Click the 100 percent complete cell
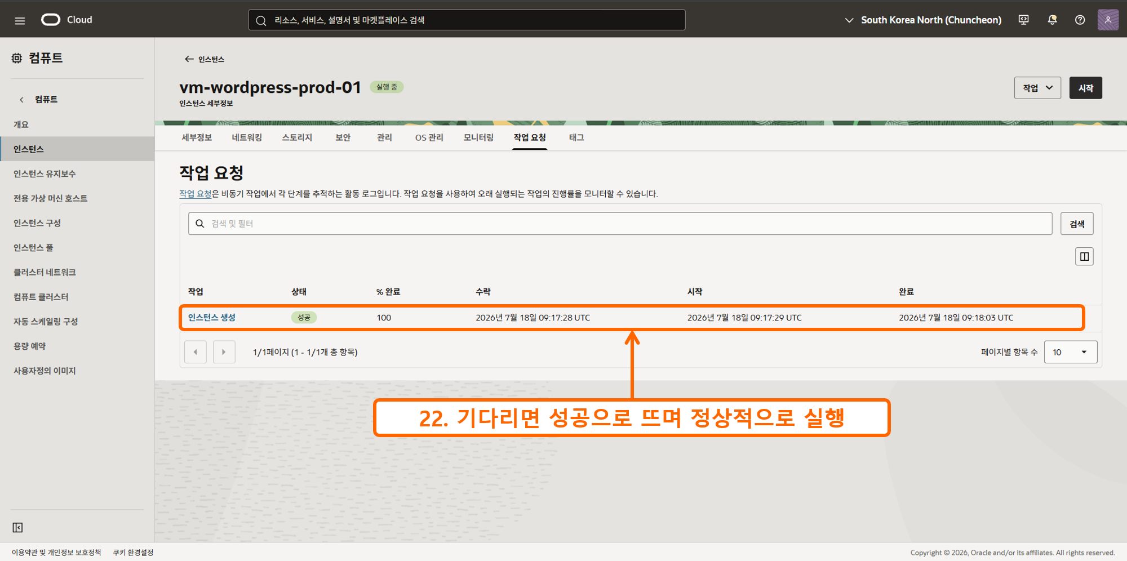Screen dimensions: 1127x561 coord(384,318)
